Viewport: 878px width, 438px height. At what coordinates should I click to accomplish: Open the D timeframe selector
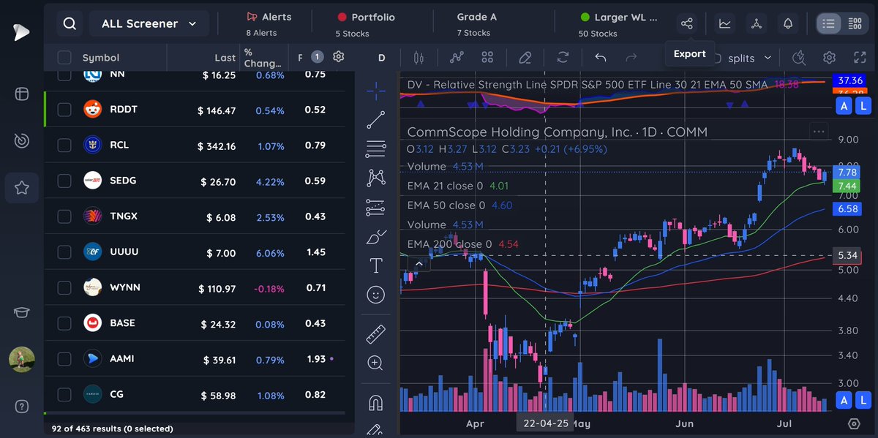[381, 58]
